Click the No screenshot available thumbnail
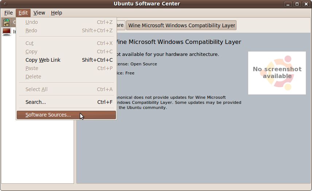Screen dimensions: 312x191 (x=277, y=73)
